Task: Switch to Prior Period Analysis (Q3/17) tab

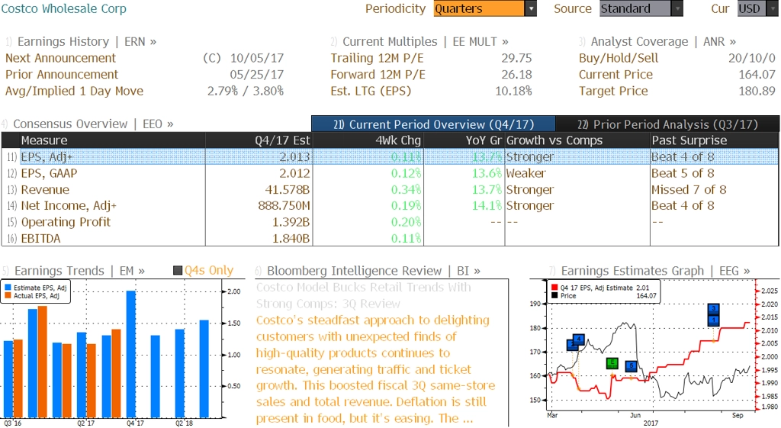Action: click(667, 124)
